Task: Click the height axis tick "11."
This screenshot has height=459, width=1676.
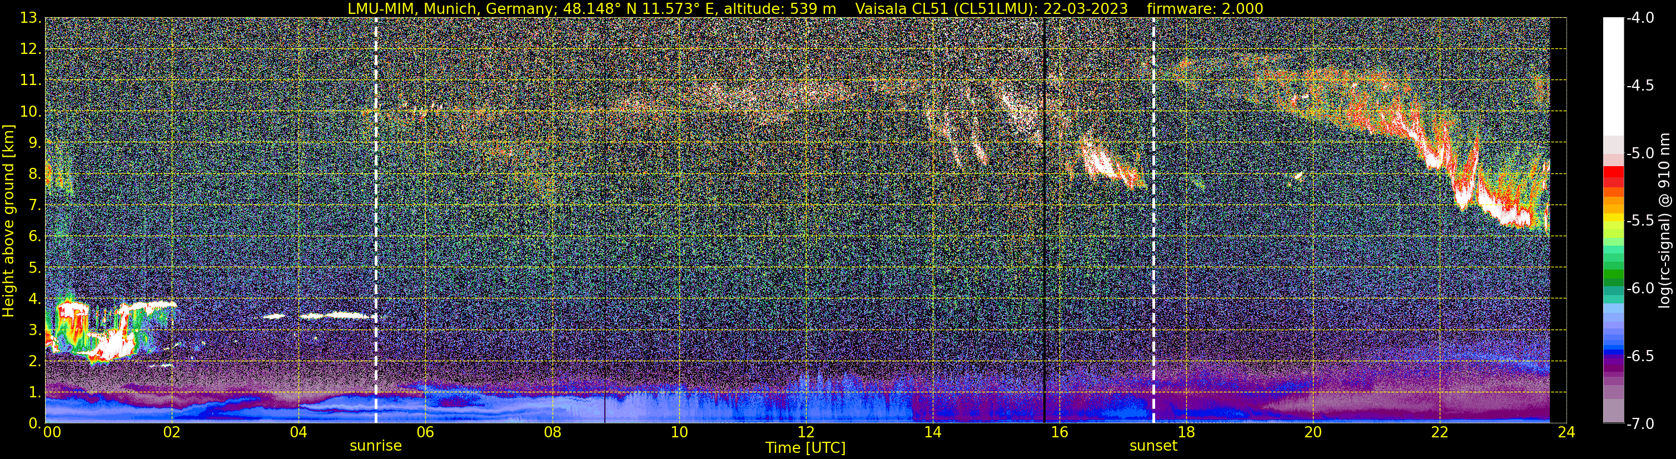Action: click(x=31, y=81)
